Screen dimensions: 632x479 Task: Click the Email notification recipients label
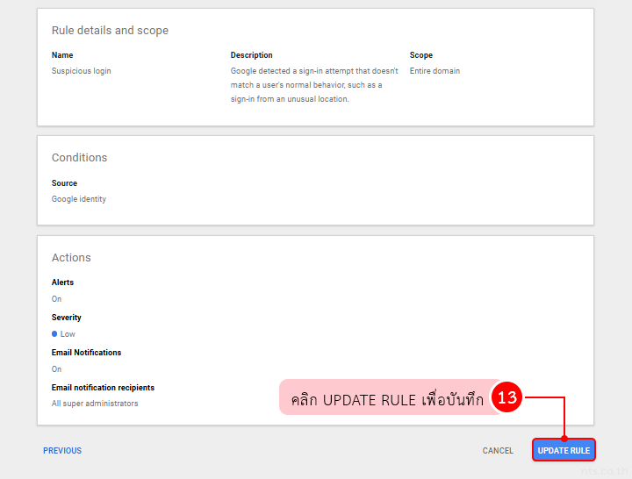point(103,388)
